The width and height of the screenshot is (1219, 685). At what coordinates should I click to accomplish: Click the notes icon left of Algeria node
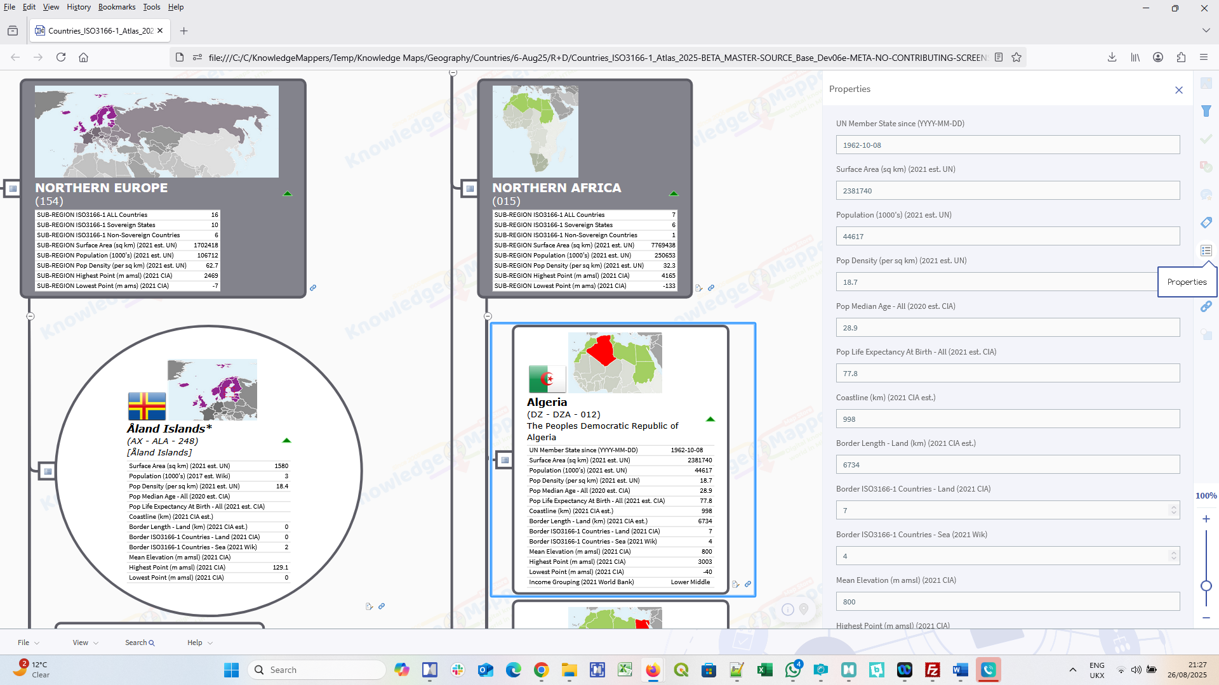point(505,460)
